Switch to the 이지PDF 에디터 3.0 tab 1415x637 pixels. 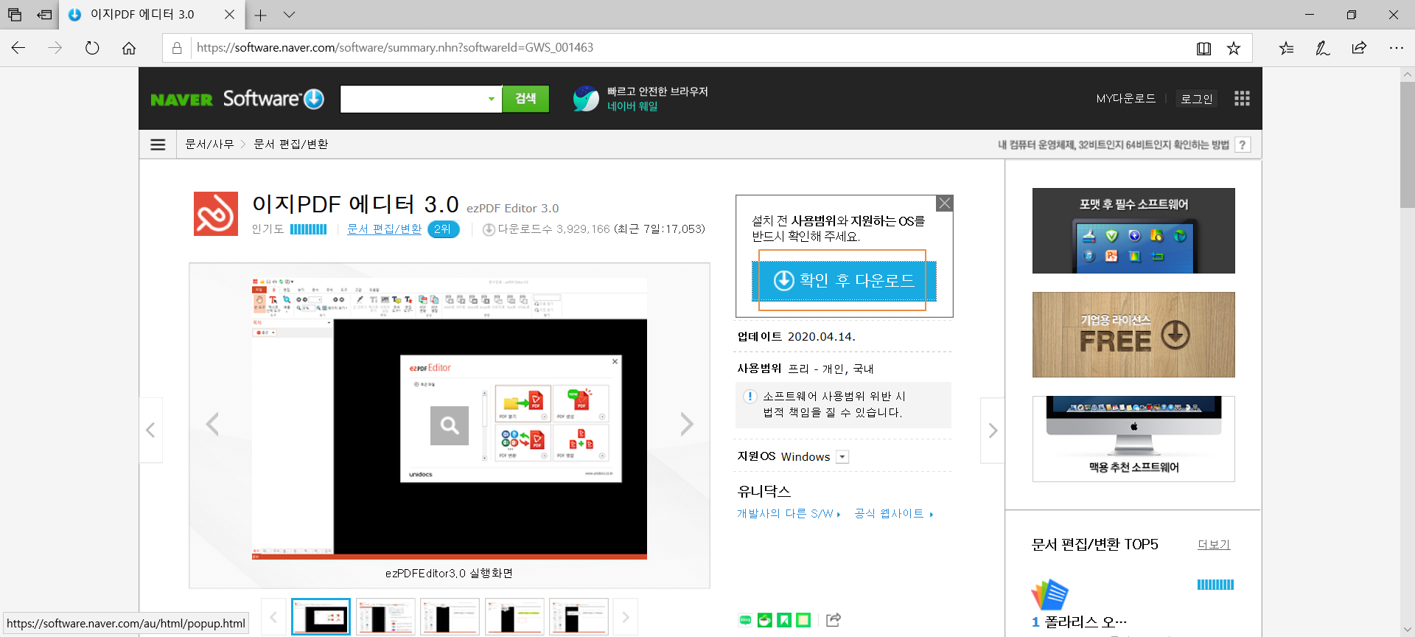click(151, 15)
